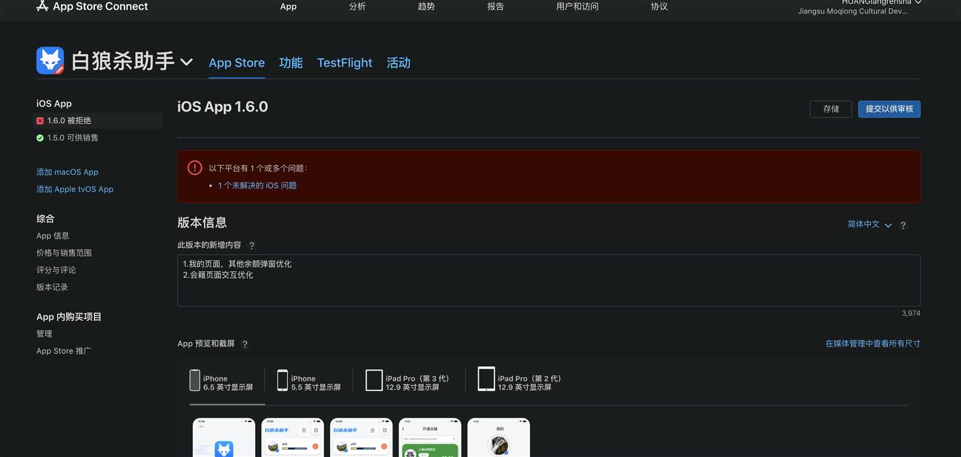Viewport: 961px width, 457px height.
Task: Open App 信息 in sidebar
Action: 53,236
